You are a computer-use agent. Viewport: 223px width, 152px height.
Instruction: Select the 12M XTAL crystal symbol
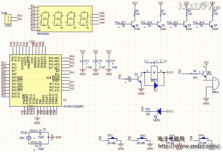[29, 137]
